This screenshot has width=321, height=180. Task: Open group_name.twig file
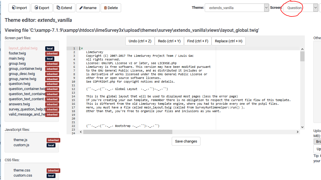pos(22,79)
